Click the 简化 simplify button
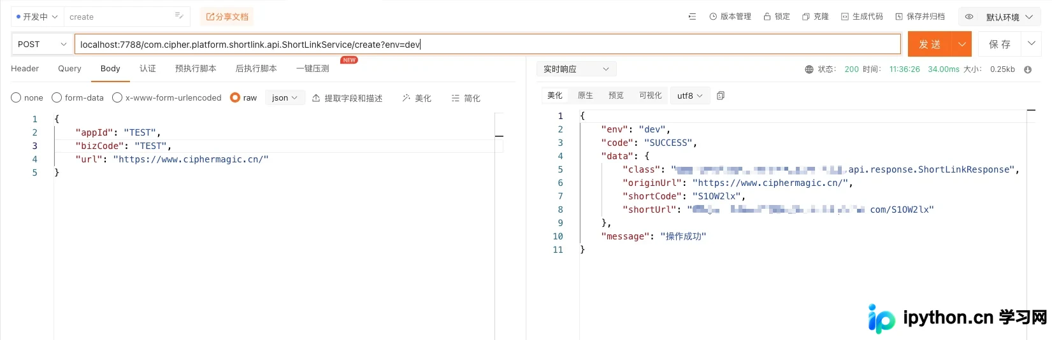Screen dimensions: 1052x340 click(466, 98)
